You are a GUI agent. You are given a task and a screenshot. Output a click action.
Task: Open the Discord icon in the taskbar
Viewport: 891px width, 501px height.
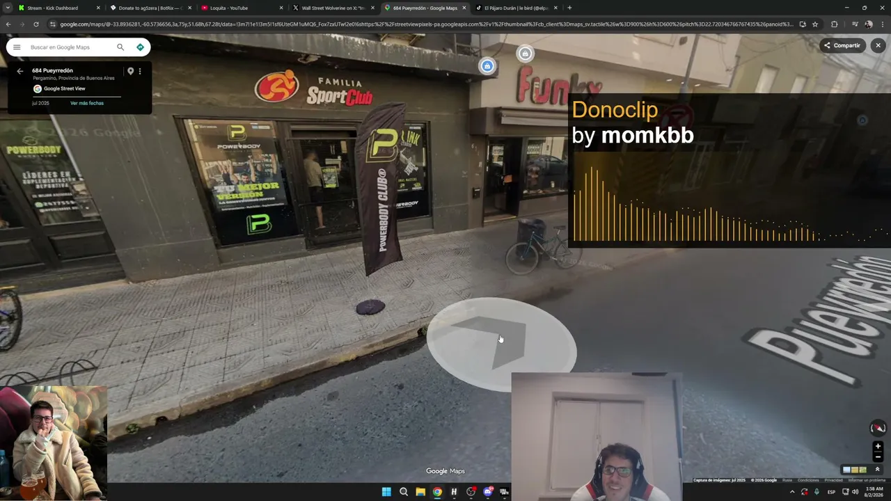(x=488, y=492)
